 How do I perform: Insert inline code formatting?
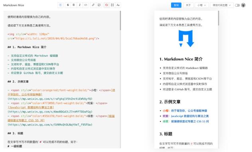click(x=86, y=5)
